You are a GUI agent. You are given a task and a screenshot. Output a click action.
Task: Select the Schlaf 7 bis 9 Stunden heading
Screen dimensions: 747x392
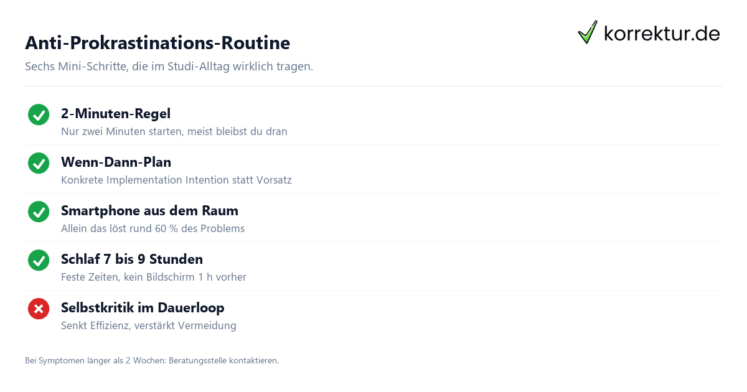(x=132, y=259)
